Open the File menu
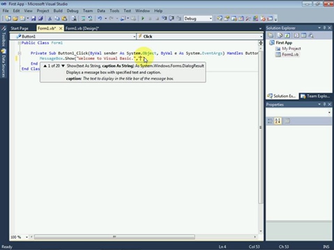Image resolution: width=334 pixels, height=250 pixels. (6, 11)
